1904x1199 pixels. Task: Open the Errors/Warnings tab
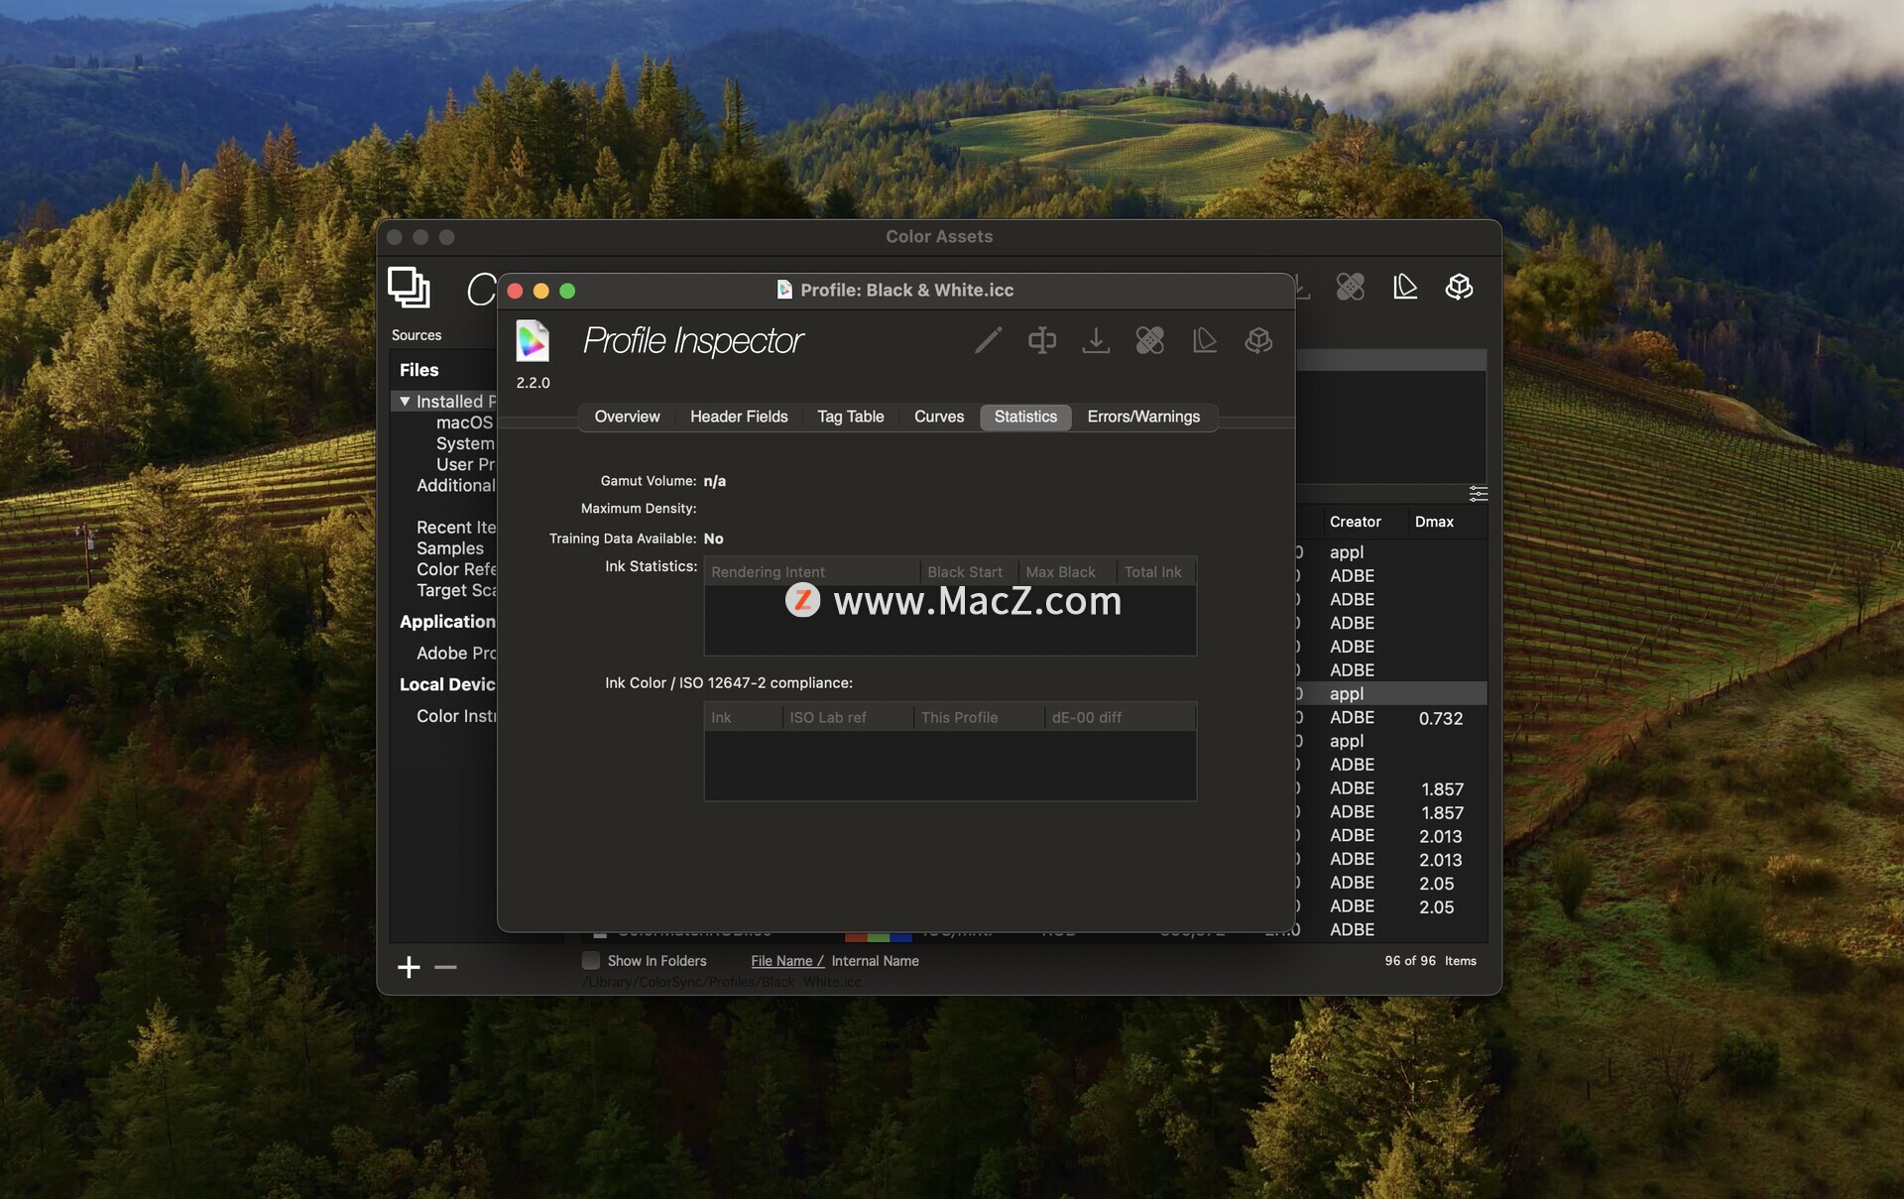[x=1143, y=417]
